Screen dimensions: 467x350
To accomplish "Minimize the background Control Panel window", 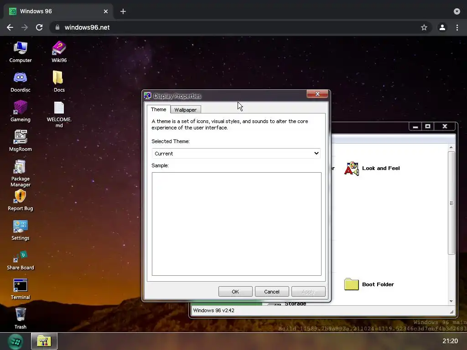I will click(415, 126).
